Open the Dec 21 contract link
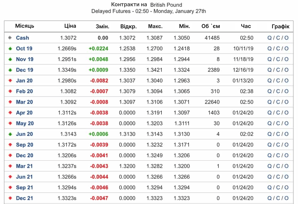 pyautogui.click(x=24, y=198)
